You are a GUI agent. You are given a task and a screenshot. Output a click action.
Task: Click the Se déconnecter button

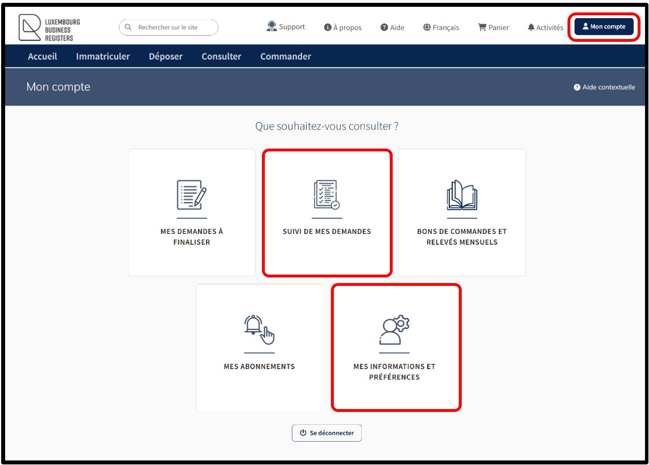pos(326,433)
